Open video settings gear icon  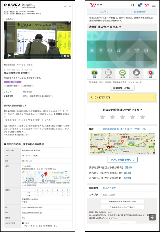[65, 56]
